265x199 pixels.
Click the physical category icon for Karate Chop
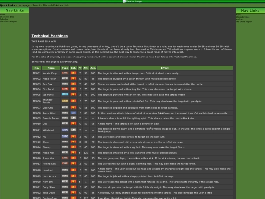(x=73, y=73)
